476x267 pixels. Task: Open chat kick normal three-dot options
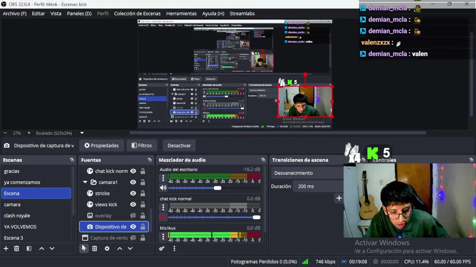click(163, 208)
